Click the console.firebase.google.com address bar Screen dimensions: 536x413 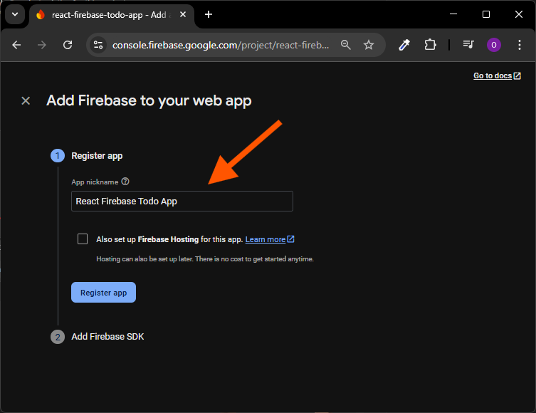tap(221, 45)
